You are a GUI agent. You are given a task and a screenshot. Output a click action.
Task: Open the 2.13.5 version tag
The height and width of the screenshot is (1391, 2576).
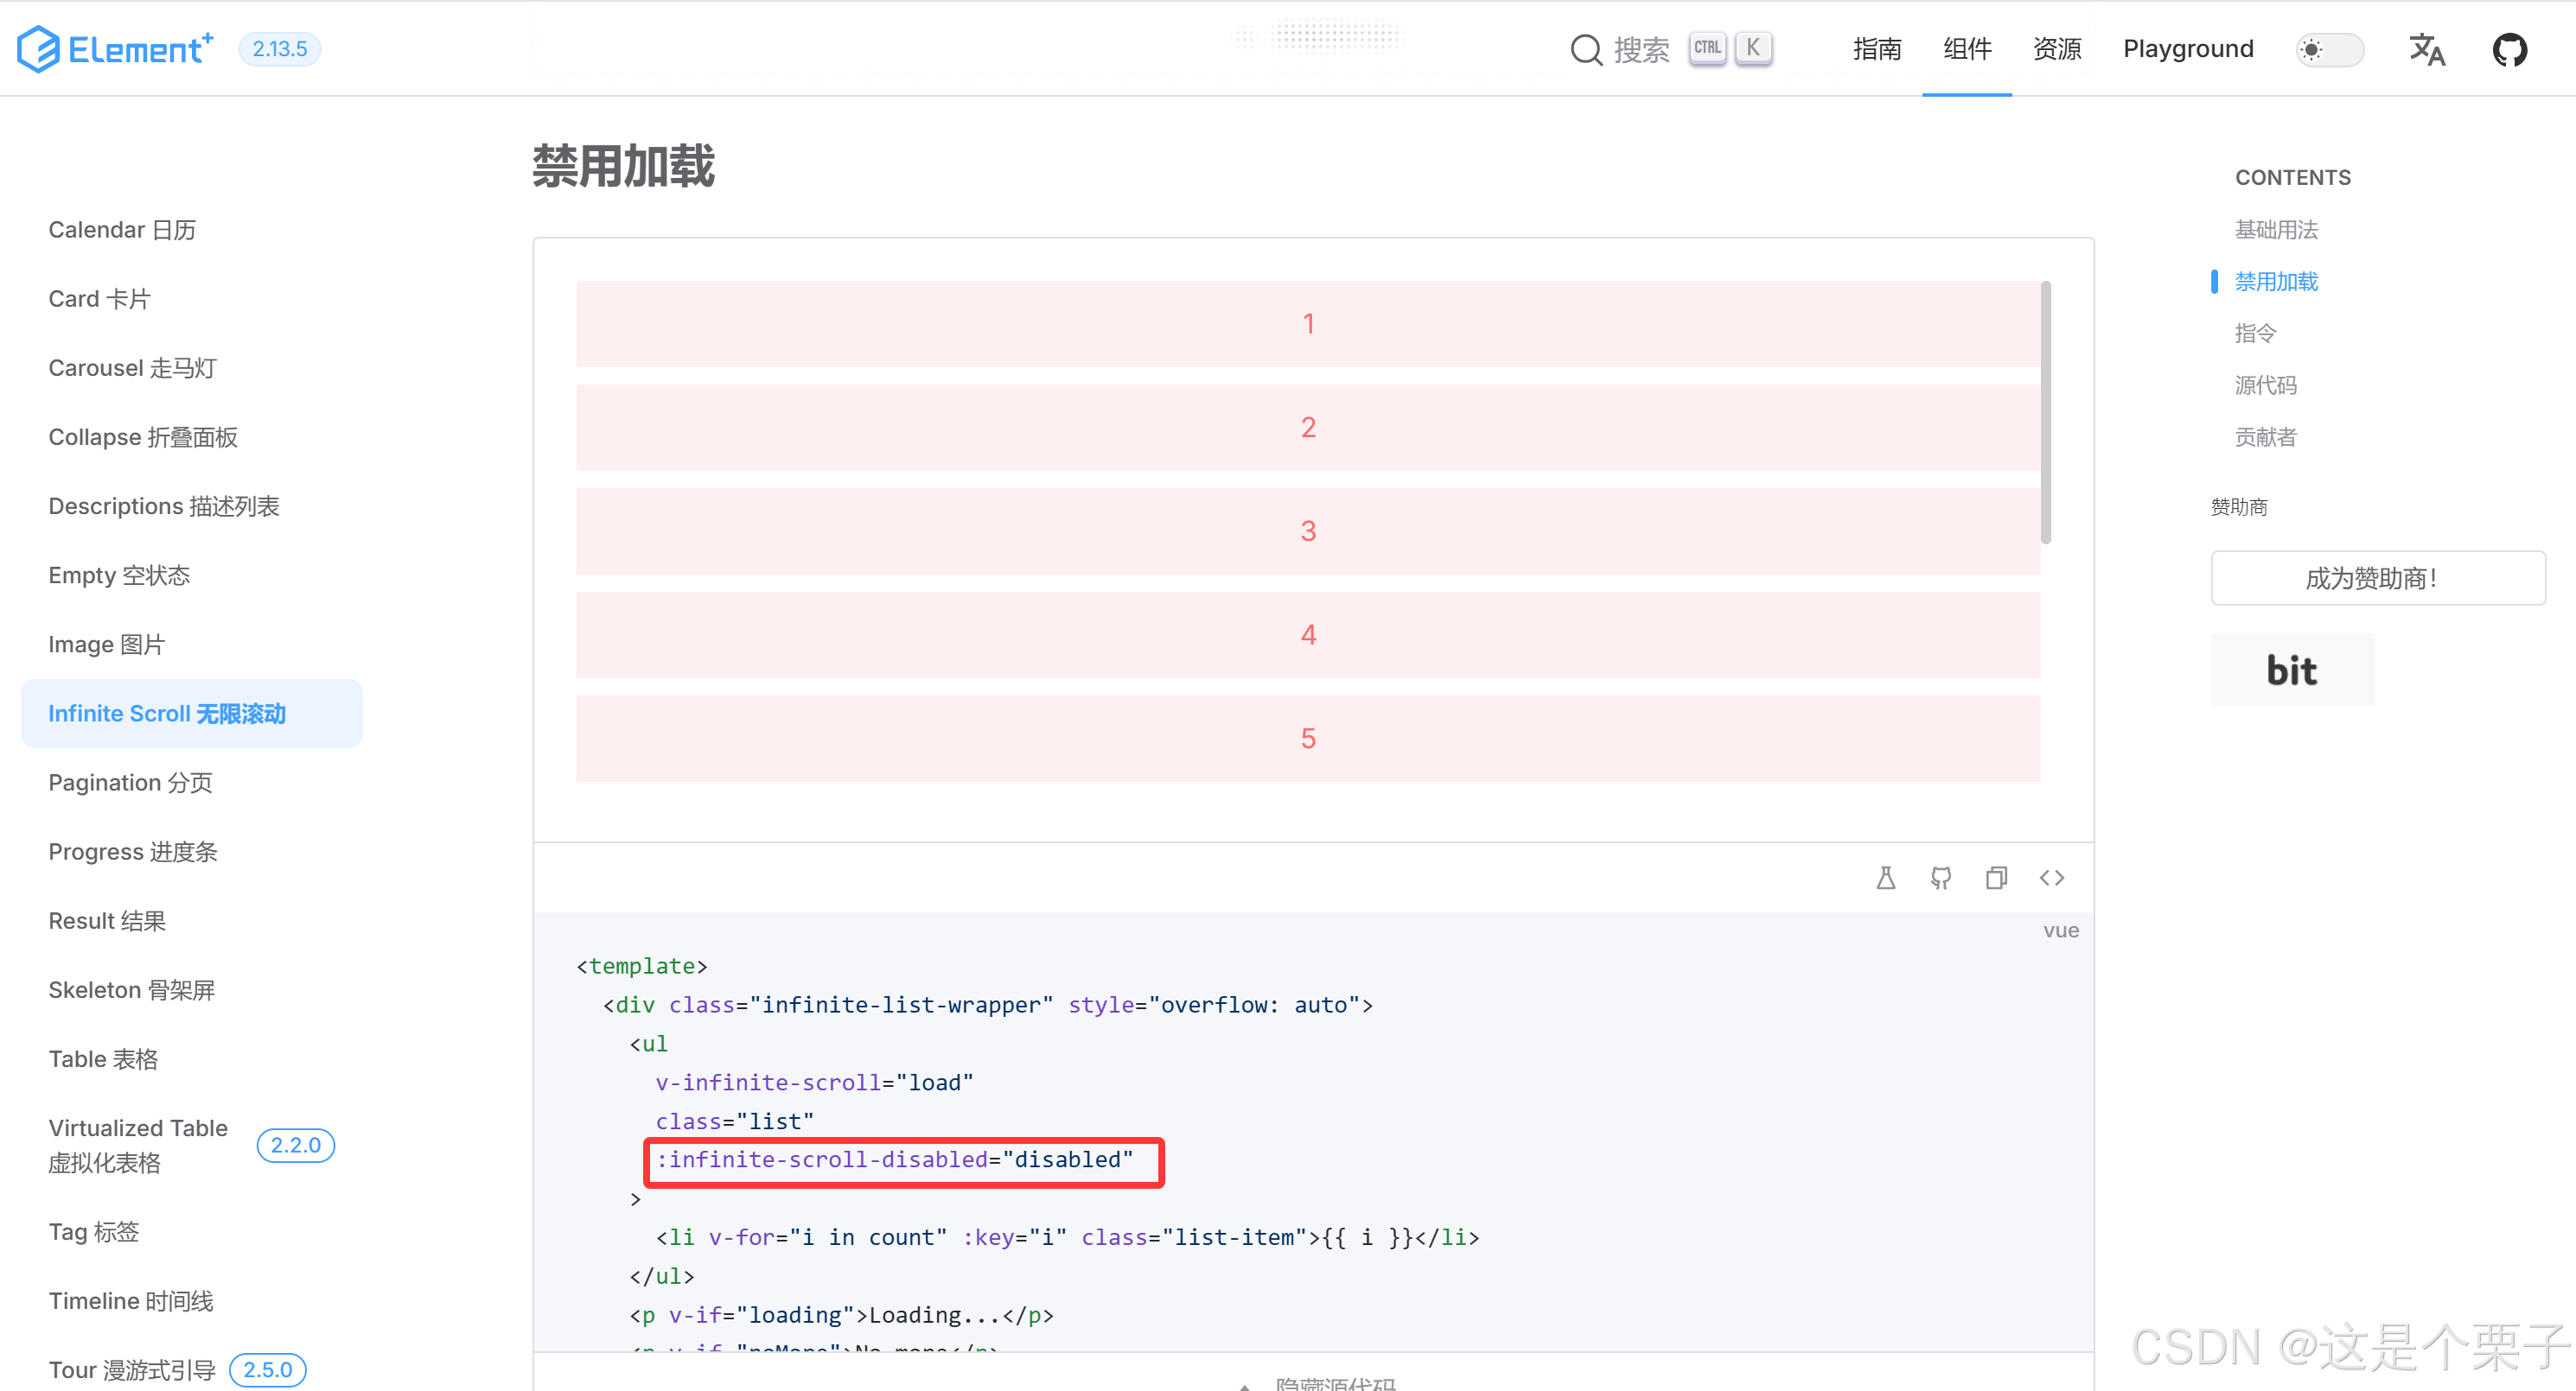pos(279,49)
